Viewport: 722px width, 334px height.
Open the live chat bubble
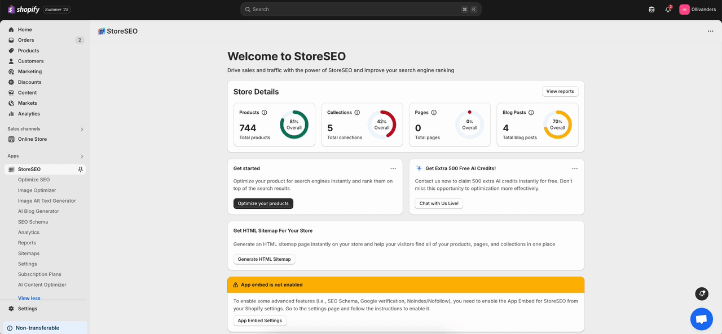click(x=701, y=319)
